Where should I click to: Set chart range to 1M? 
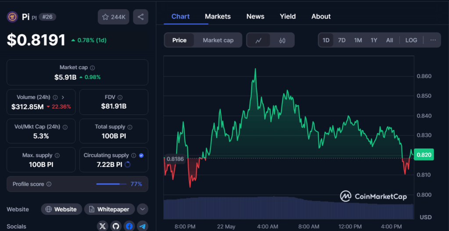pos(358,40)
